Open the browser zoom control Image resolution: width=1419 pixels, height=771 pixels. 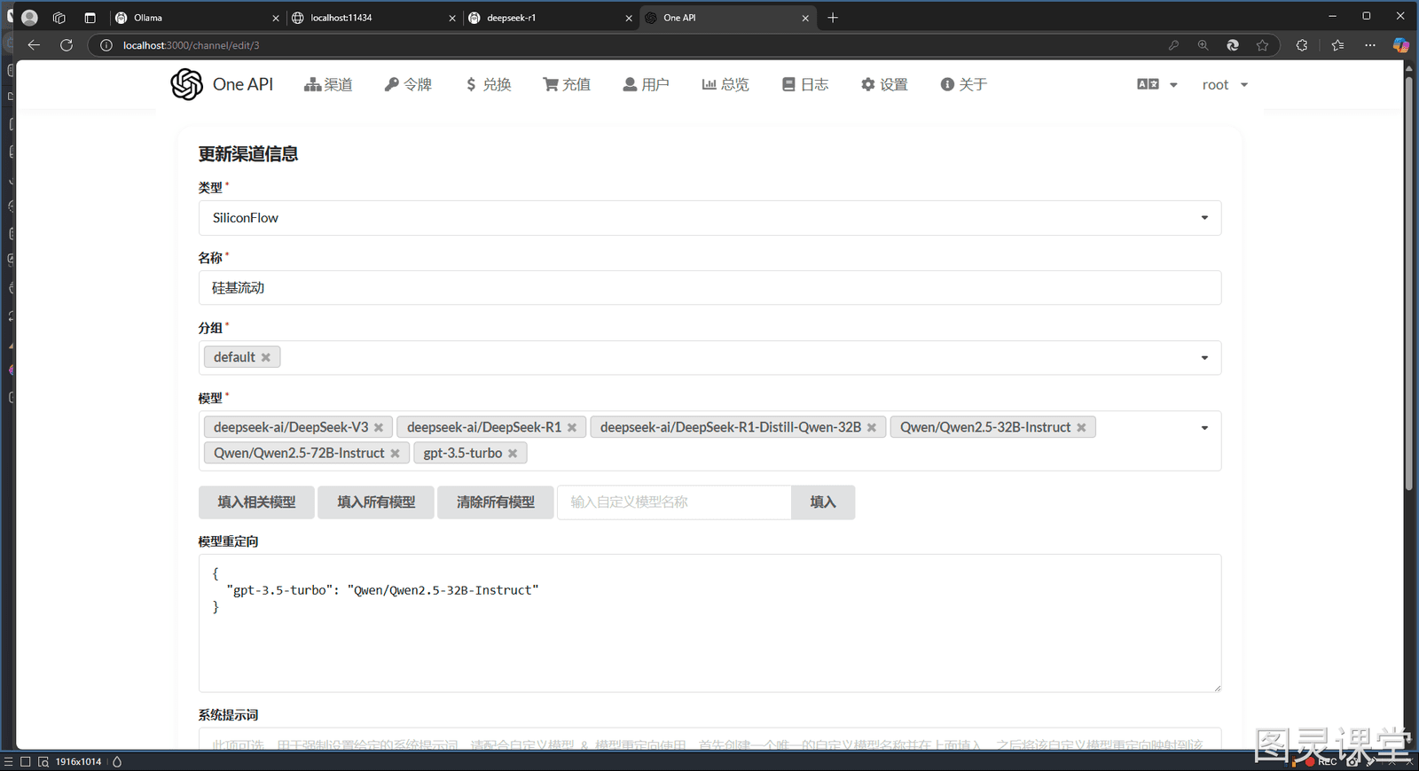(1203, 45)
